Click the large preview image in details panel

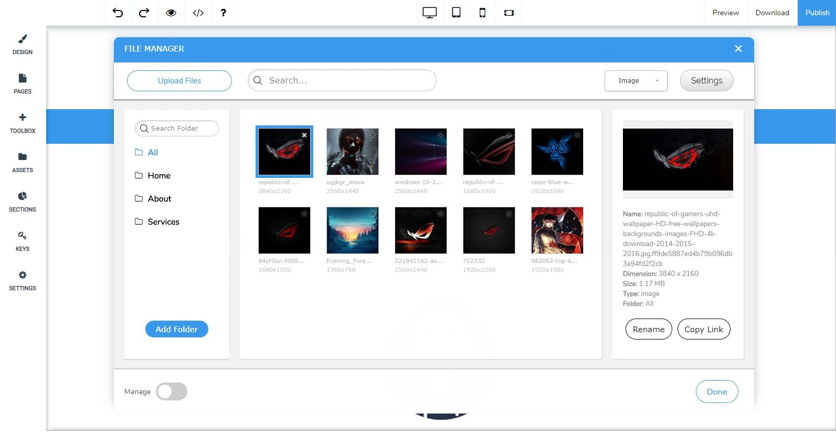678,160
